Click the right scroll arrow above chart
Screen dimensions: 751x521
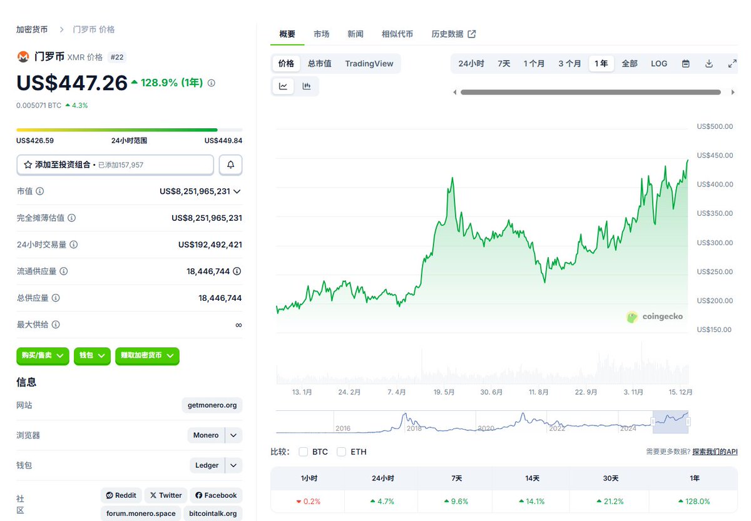[733, 92]
